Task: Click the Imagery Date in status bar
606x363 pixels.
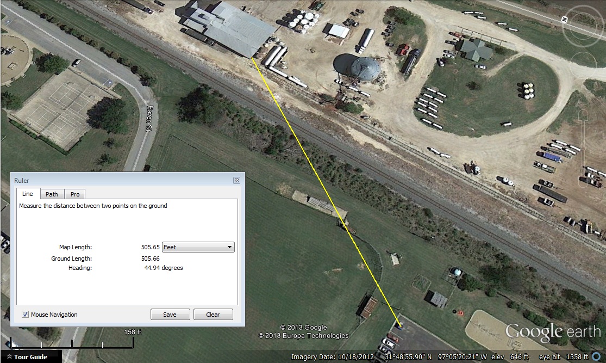Action: click(x=333, y=356)
